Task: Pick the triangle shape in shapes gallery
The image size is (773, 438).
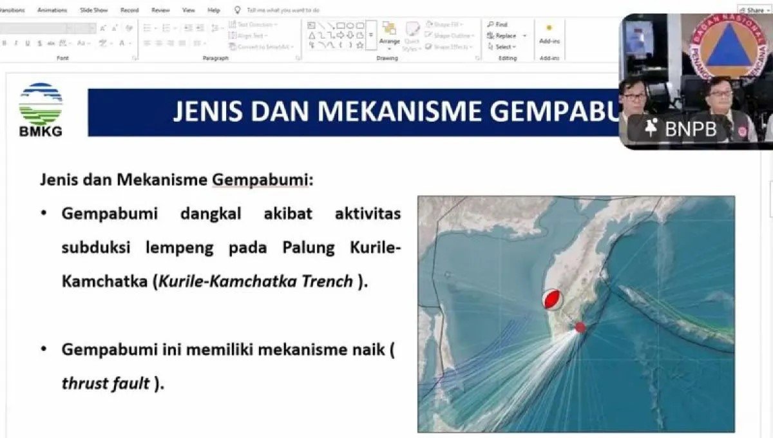Action: click(312, 35)
